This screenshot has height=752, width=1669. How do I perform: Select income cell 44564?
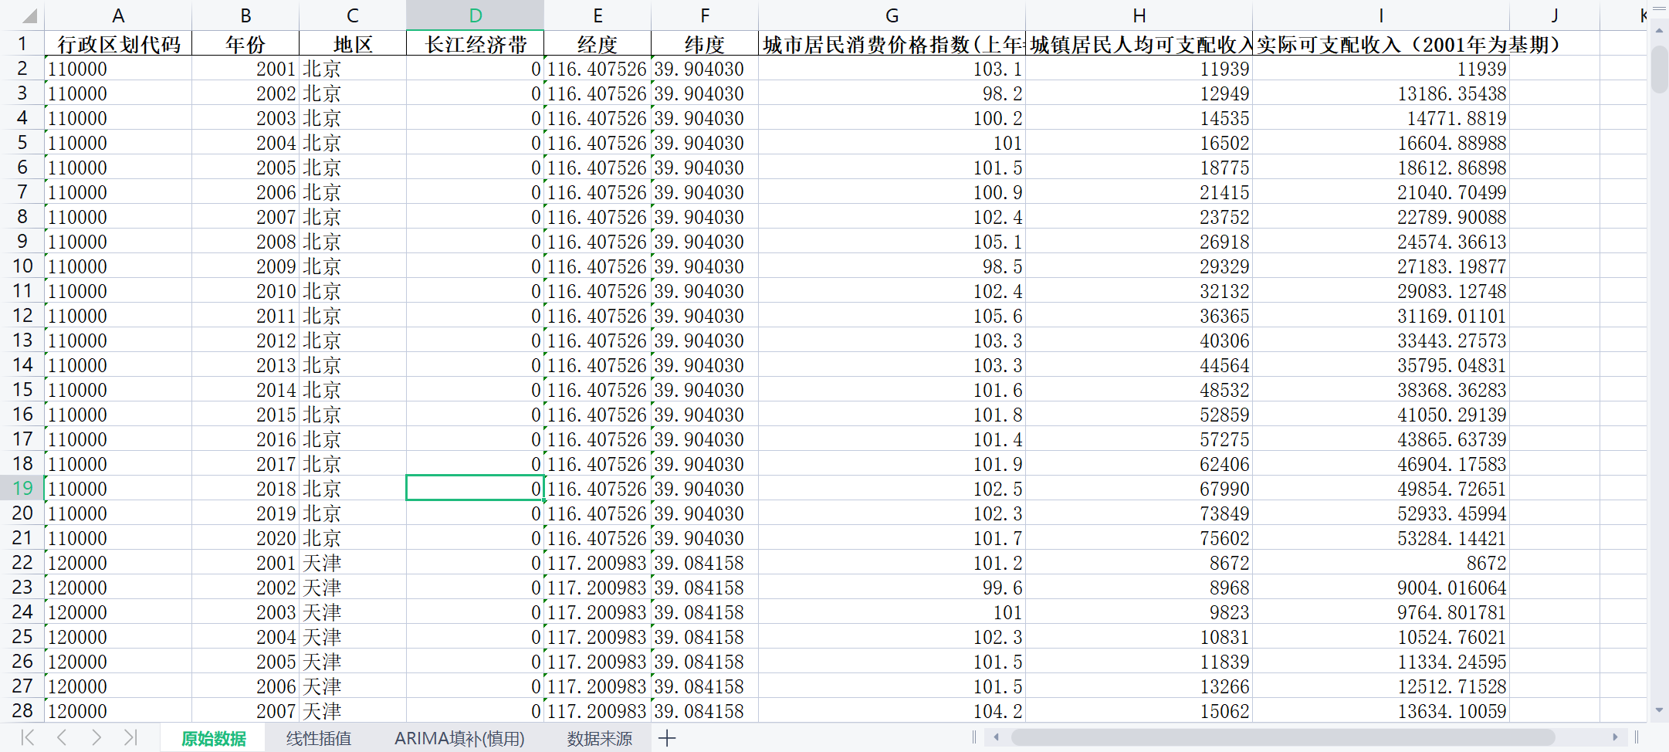[x=1139, y=365]
